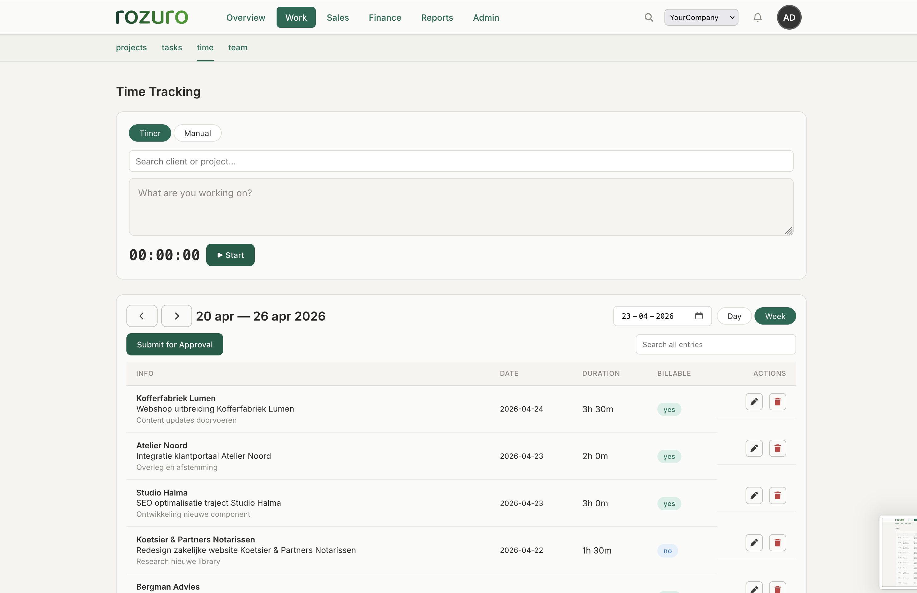The image size is (917, 593).
Task: Select Week view
Action: pos(775,316)
